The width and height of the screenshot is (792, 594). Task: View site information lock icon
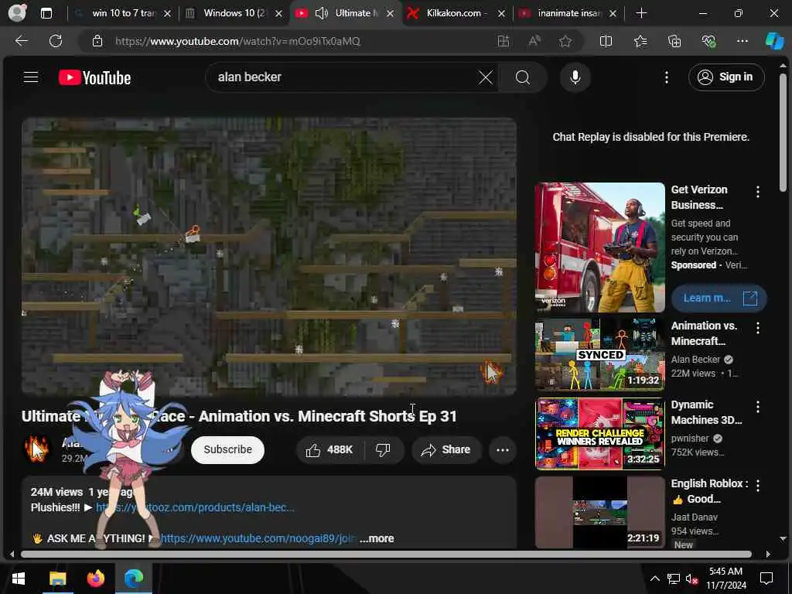click(97, 41)
